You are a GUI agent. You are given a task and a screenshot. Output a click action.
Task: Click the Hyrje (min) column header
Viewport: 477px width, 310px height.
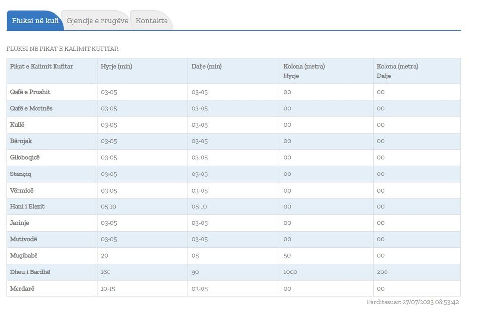click(116, 66)
